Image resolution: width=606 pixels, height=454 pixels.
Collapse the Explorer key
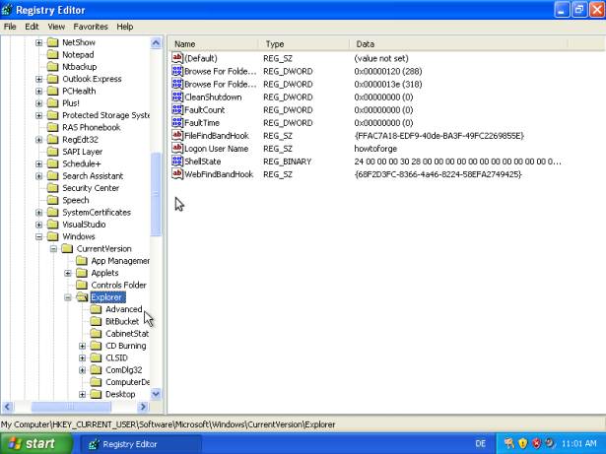point(68,297)
